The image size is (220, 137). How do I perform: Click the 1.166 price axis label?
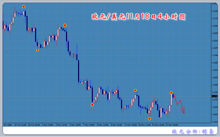(215, 114)
